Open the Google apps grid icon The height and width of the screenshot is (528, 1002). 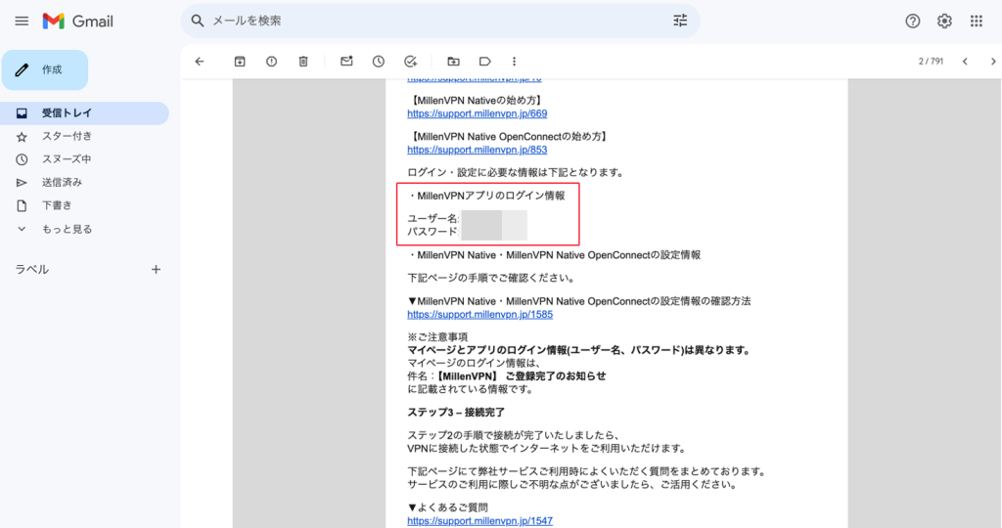(x=976, y=21)
